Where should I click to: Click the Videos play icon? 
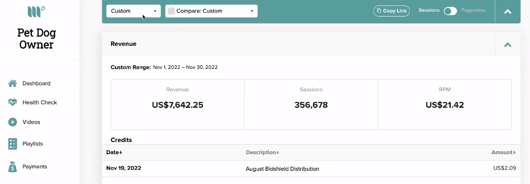13,122
